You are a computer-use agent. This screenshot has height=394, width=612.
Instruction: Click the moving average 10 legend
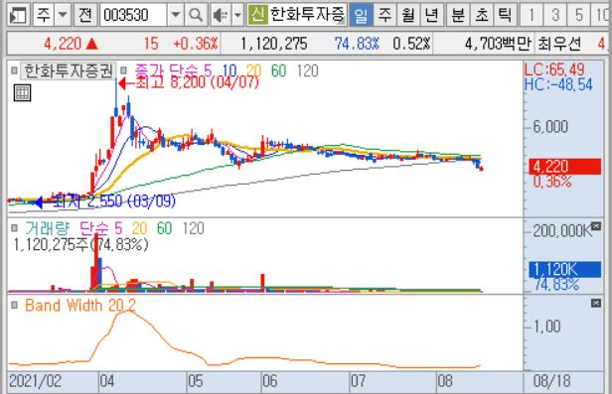229,70
